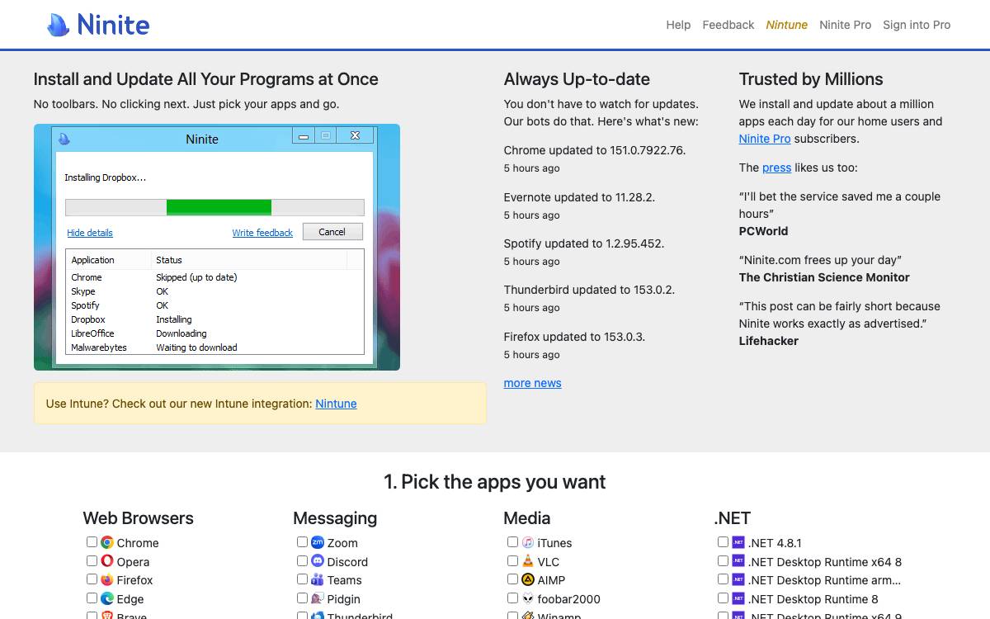Image resolution: width=990 pixels, height=619 pixels.
Task: Click the Ninite installer screenshot image
Action: (x=217, y=247)
